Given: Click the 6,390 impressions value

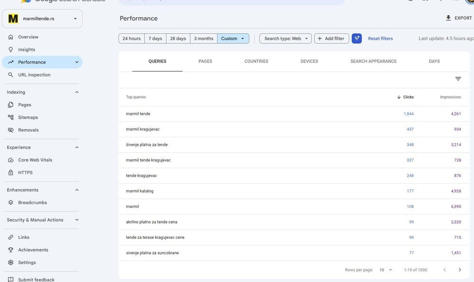Looking at the screenshot, I should [456, 207].
